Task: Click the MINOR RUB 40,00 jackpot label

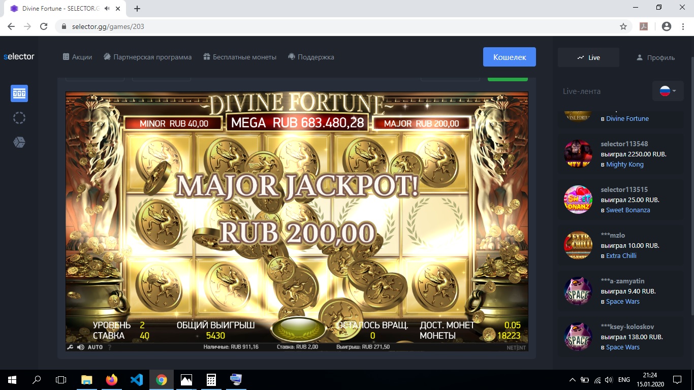Action: [x=174, y=123]
